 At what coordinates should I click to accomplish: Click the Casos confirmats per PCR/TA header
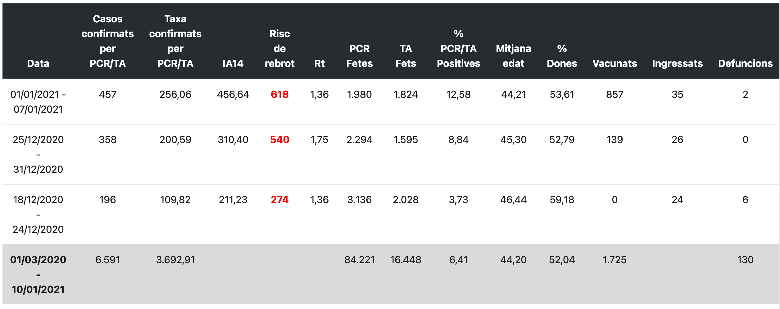[x=107, y=41]
